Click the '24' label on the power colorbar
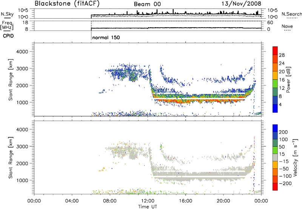The width and height of the screenshot is (302, 209). tap(282, 63)
